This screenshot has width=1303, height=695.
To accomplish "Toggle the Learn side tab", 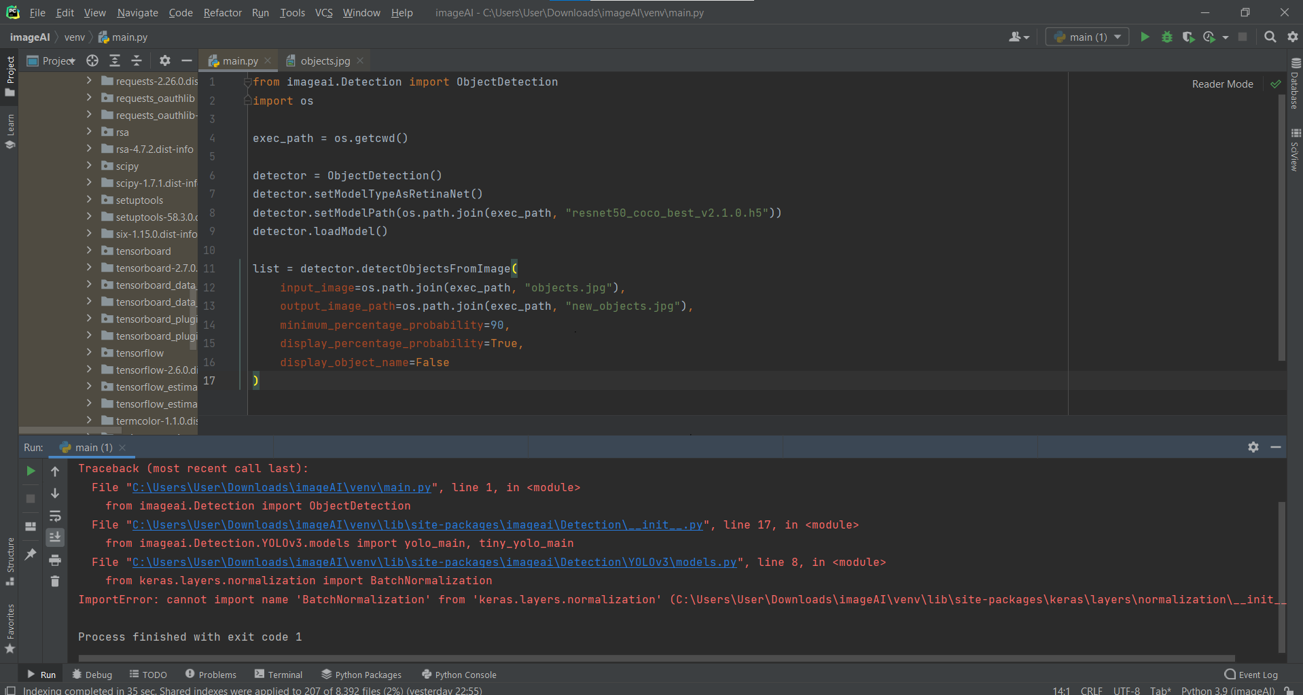I will (x=10, y=131).
